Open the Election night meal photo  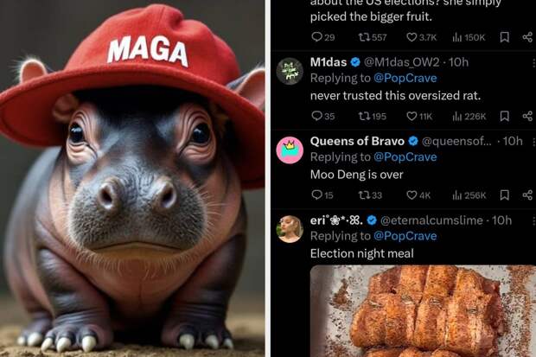coord(422,311)
